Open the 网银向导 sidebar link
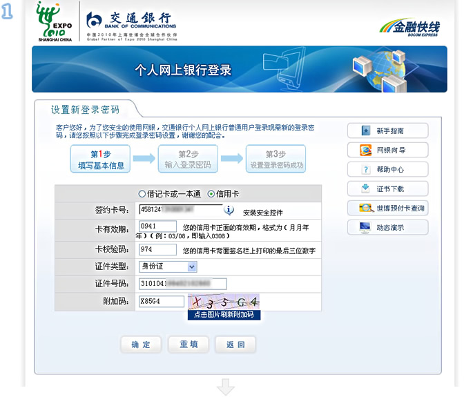The image size is (464, 397). pyautogui.click(x=387, y=150)
